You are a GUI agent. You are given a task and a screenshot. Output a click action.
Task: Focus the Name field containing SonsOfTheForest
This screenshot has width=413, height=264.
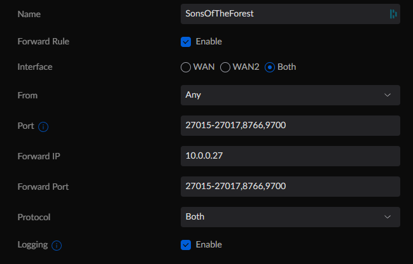(290, 14)
